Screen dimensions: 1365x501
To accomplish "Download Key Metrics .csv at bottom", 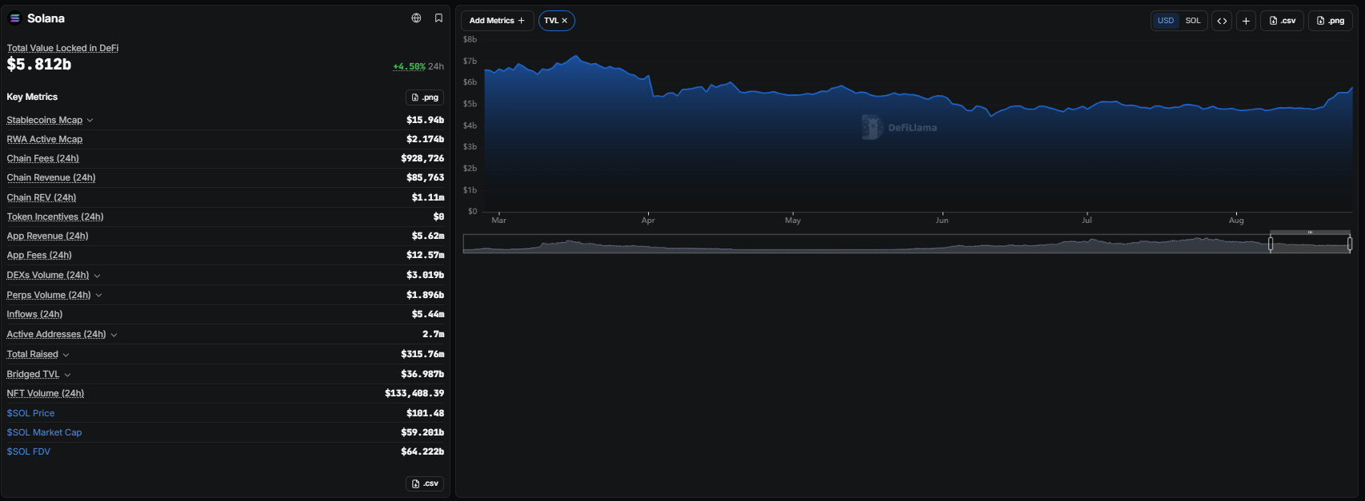I will click(x=425, y=483).
